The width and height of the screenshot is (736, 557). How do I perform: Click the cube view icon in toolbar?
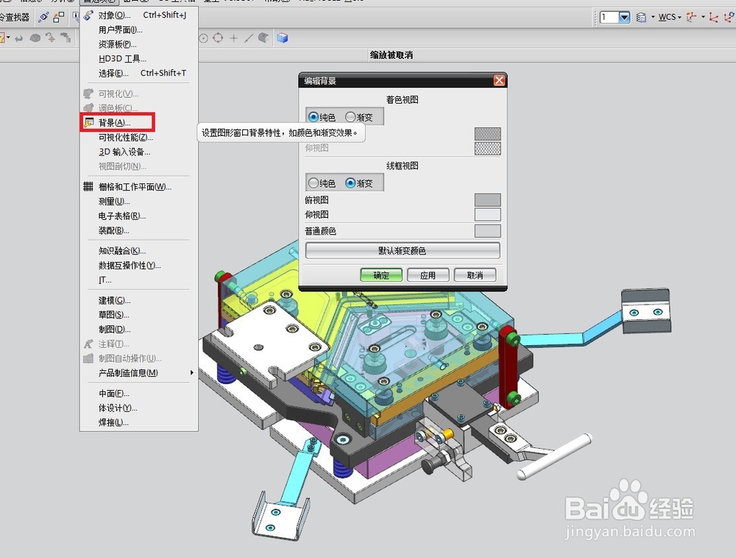tap(282, 38)
